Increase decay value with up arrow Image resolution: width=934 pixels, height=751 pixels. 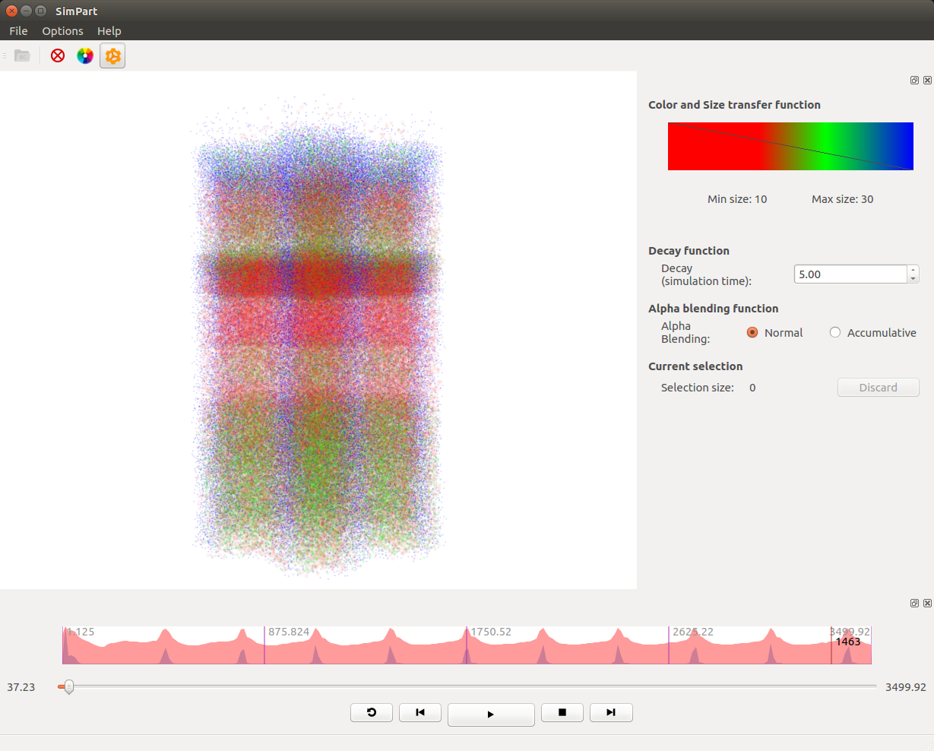913,270
